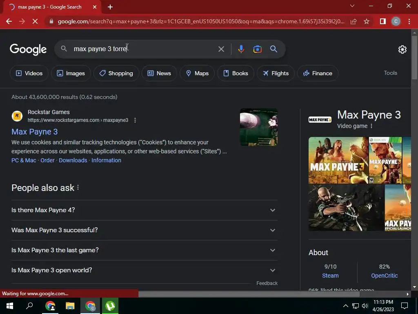Open the Chrome three-dot menu

(409, 21)
